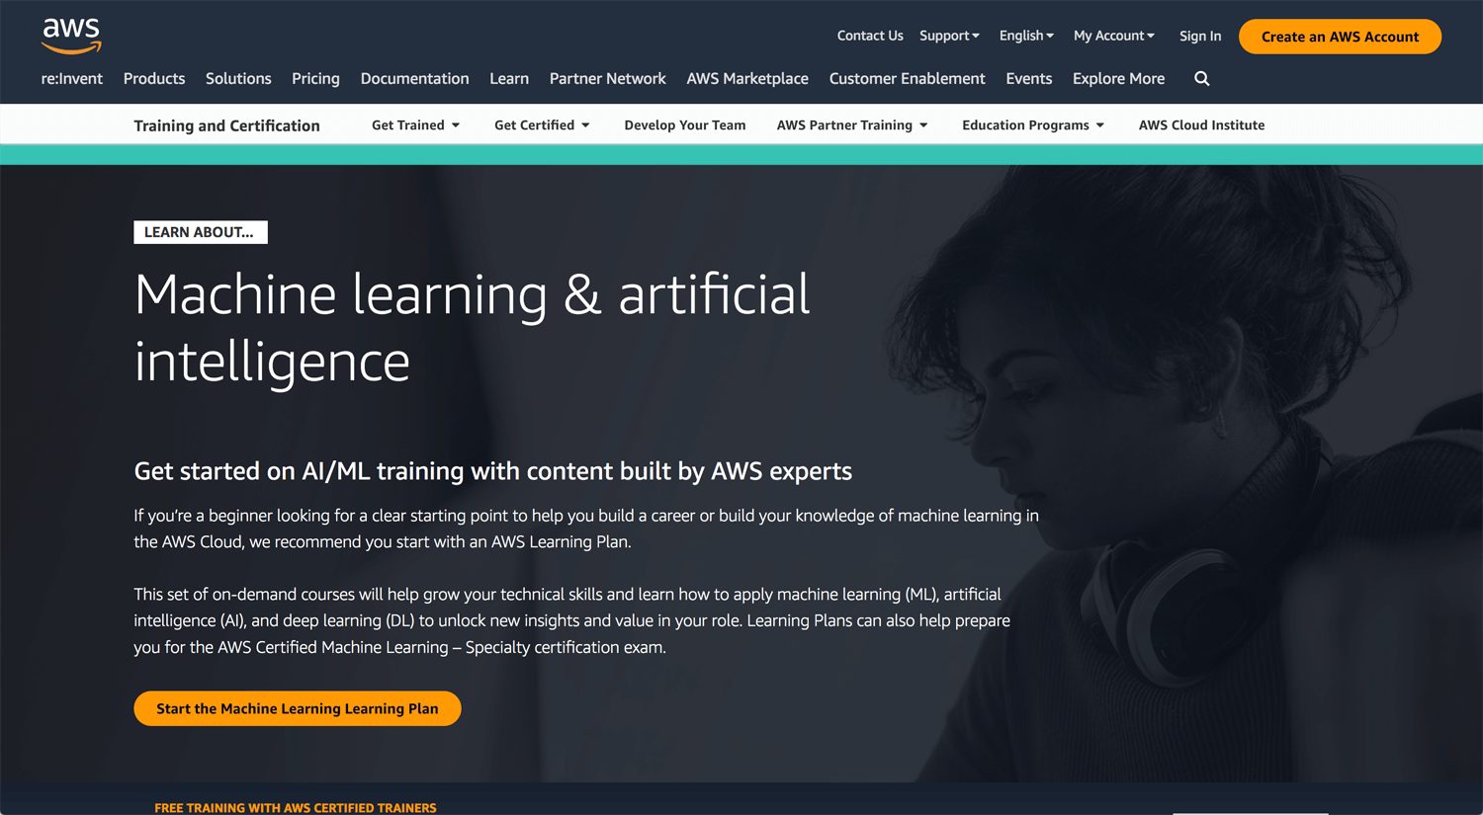This screenshot has height=815, width=1483.
Task: Click the Sign In link
Action: [x=1200, y=36]
